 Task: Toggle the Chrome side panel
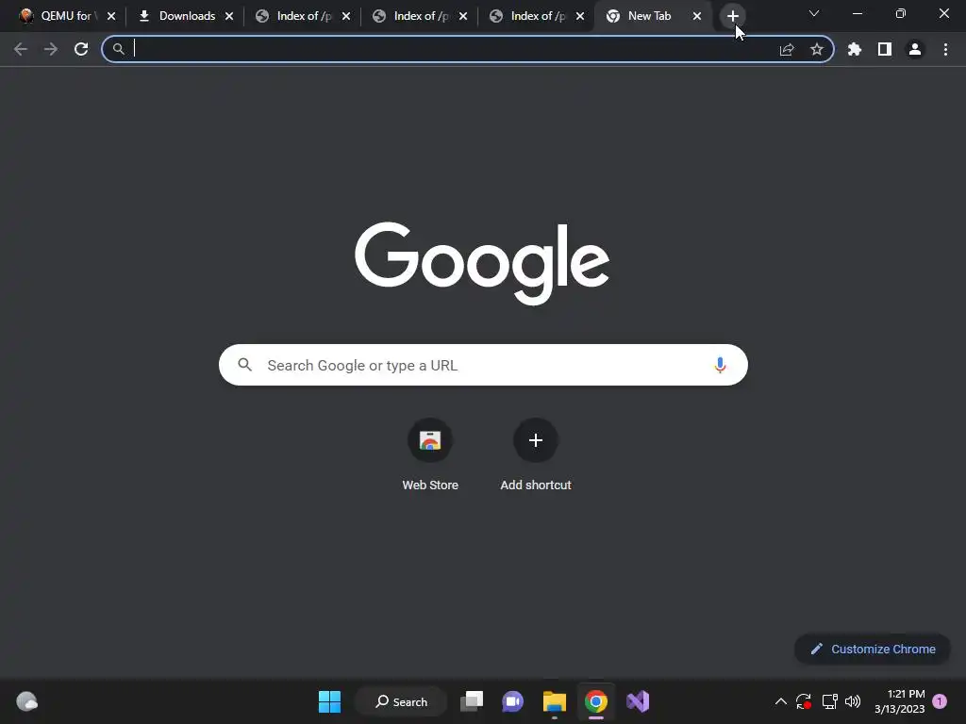point(885,49)
